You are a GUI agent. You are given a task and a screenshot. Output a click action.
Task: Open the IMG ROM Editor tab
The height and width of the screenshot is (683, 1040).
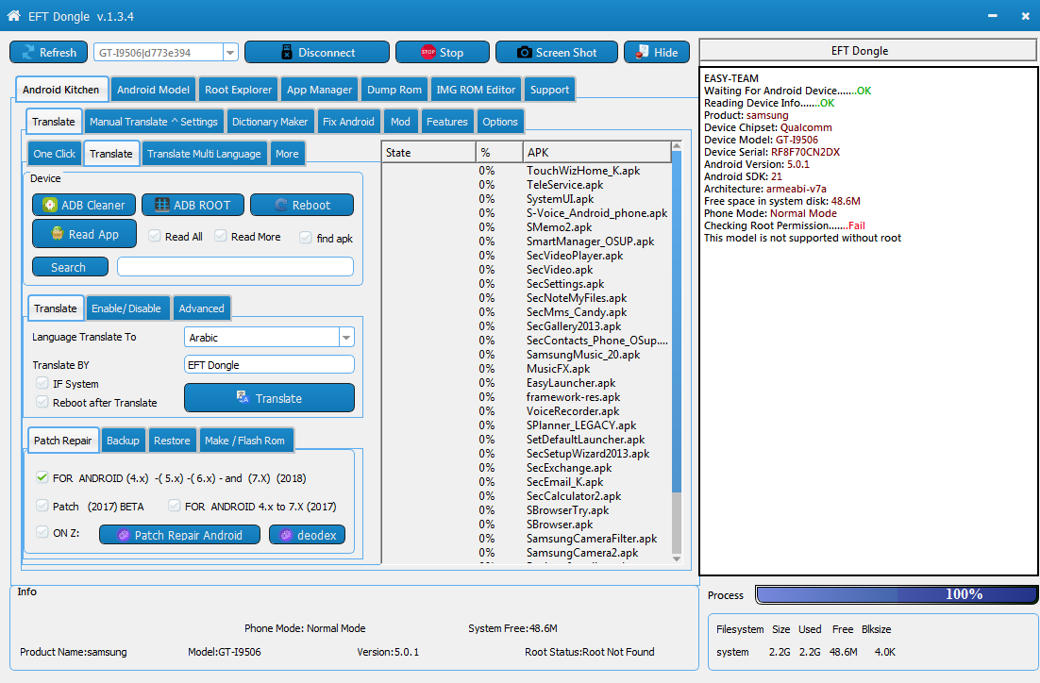pyautogui.click(x=476, y=90)
